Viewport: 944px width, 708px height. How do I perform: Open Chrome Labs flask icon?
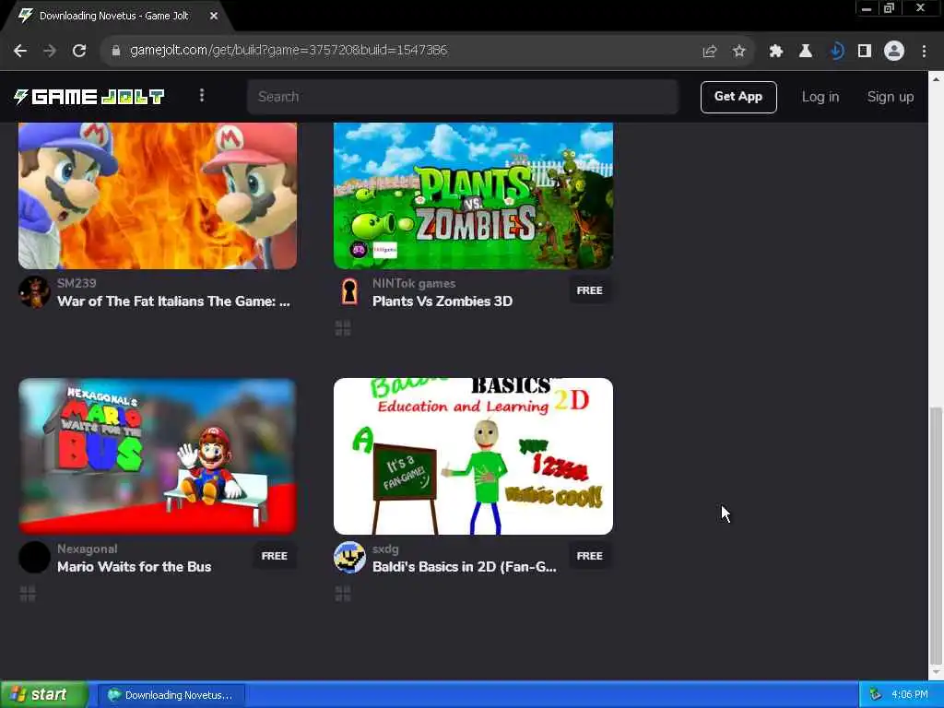pos(806,52)
